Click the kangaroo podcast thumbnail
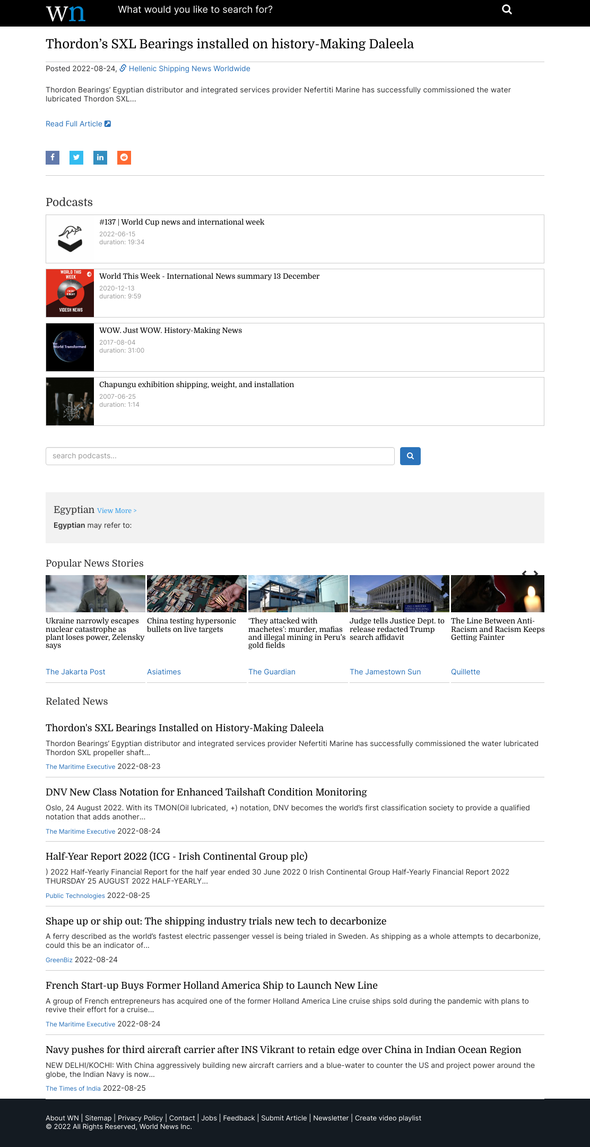Screen dimensions: 590x1147 [x=70, y=239]
